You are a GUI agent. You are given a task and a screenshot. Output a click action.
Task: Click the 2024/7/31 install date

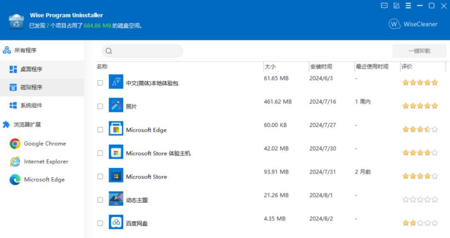(322, 172)
